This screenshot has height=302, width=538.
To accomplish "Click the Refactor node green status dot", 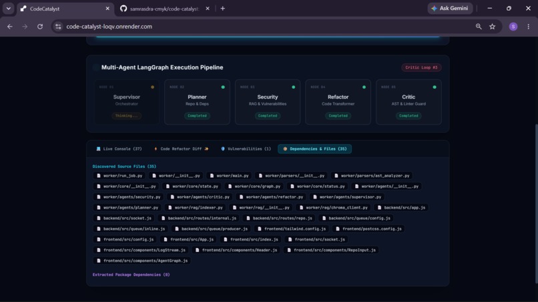I will [x=364, y=87].
